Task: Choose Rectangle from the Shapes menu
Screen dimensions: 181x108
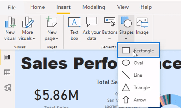Action: [x=139, y=50]
